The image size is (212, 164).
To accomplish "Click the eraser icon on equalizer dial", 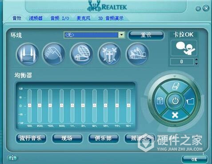I will tap(176, 86).
